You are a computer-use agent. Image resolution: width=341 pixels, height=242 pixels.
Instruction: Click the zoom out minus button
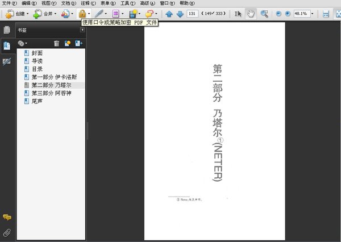278,14
